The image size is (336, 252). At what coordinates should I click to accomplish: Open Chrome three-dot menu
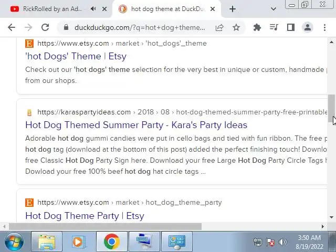(x=324, y=27)
